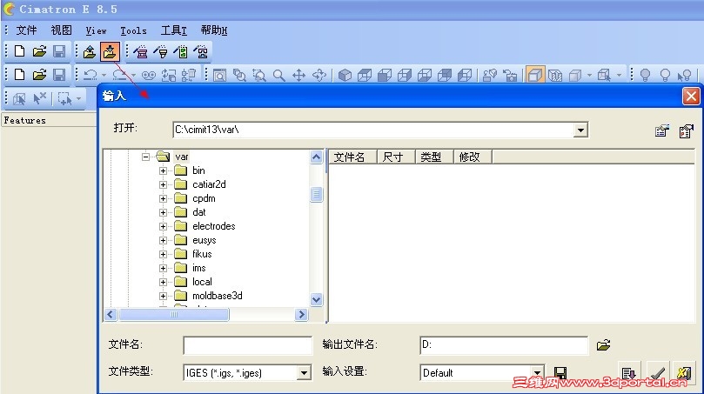Click the Isometric solid cube view icon
Image resolution: width=704 pixels, height=394 pixels.
(x=345, y=75)
